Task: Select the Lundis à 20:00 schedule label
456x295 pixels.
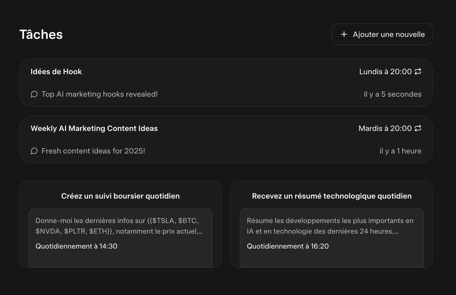Action: point(385,72)
